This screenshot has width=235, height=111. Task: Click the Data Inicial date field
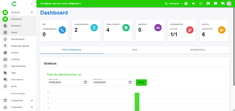point(67,82)
